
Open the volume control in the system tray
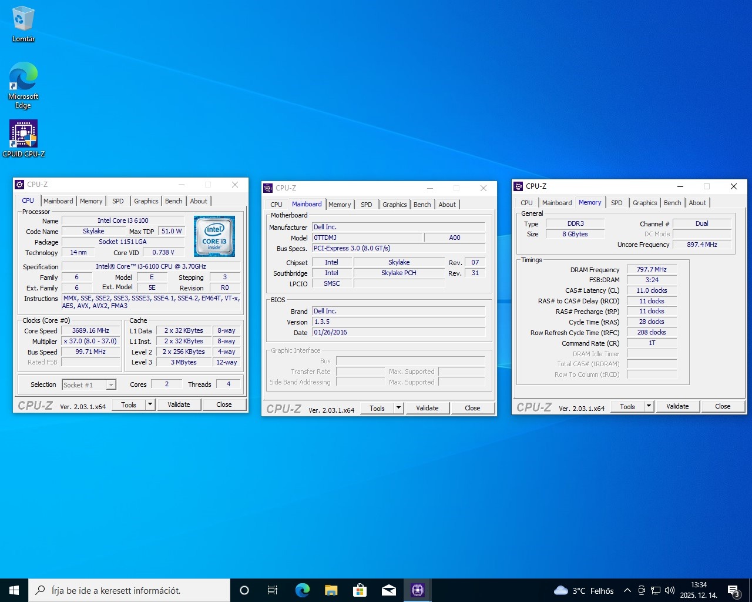(669, 590)
